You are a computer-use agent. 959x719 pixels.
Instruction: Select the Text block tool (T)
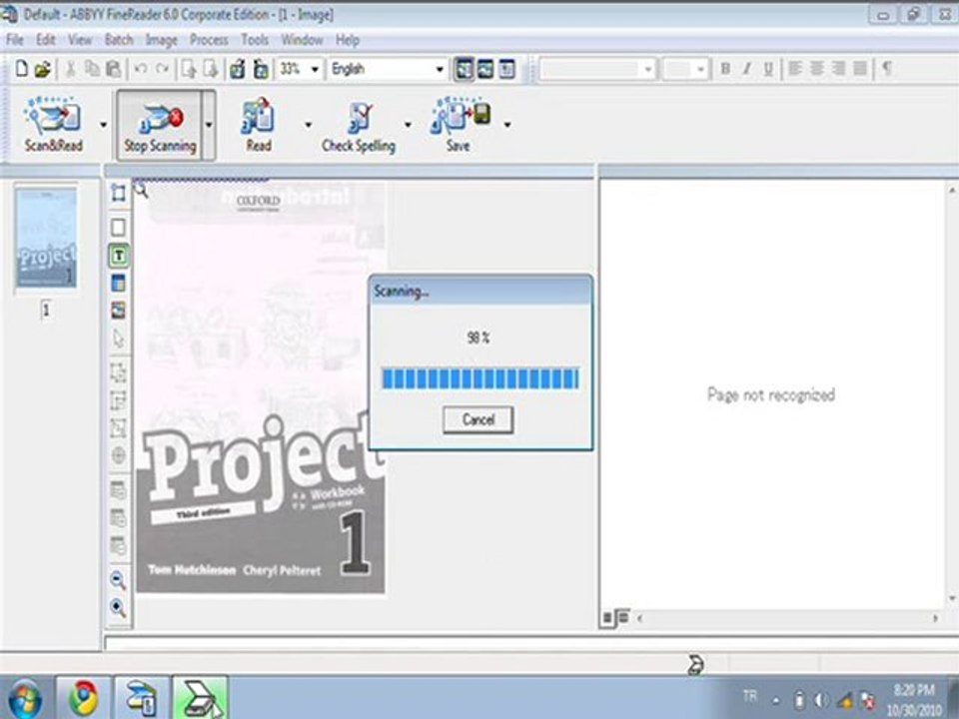point(119,256)
